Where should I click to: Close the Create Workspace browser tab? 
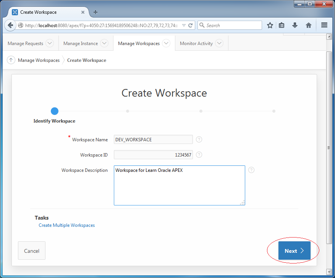click(83, 12)
